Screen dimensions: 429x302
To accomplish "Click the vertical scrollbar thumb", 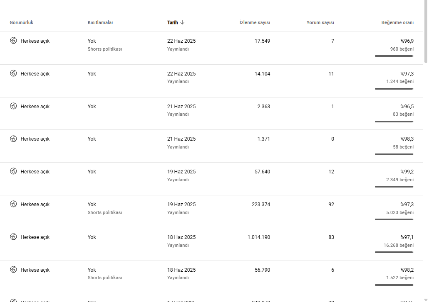I will [x=425, y=32].
